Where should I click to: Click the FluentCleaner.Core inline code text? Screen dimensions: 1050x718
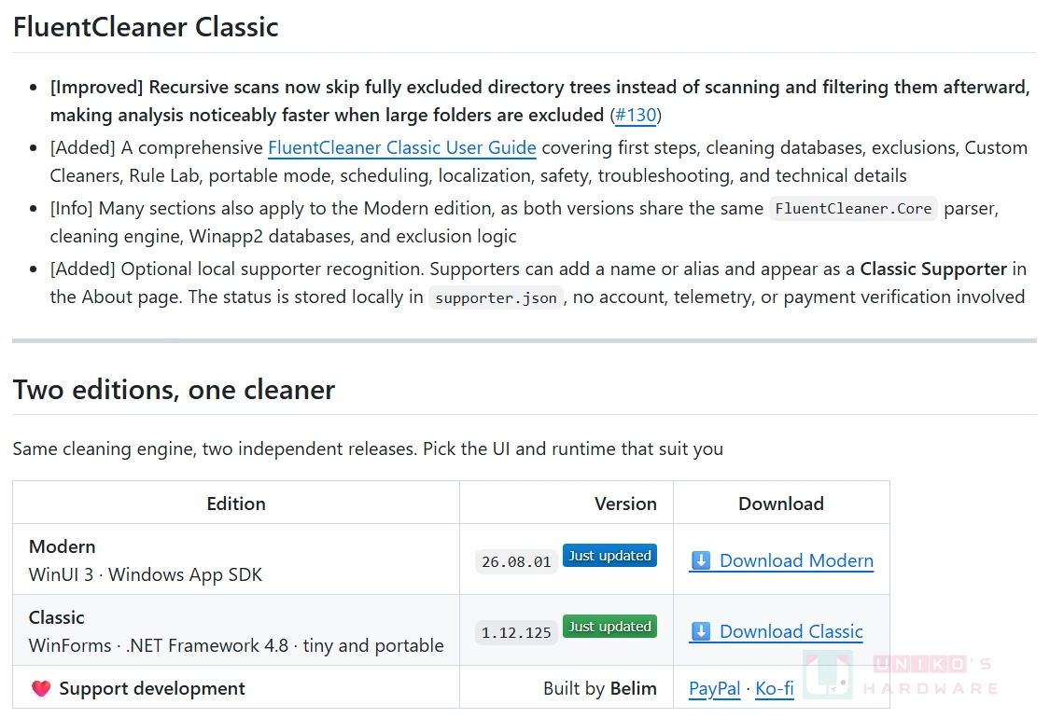coord(853,209)
